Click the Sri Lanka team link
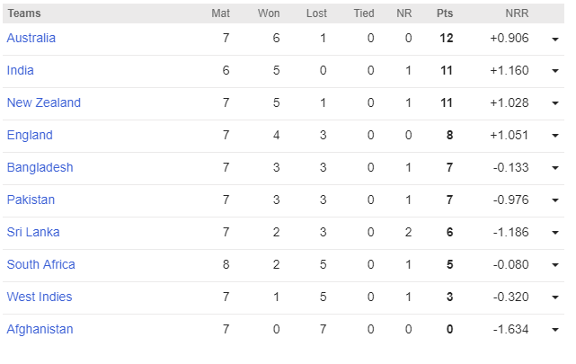This screenshot has width=576, height=364. point(33,232)
